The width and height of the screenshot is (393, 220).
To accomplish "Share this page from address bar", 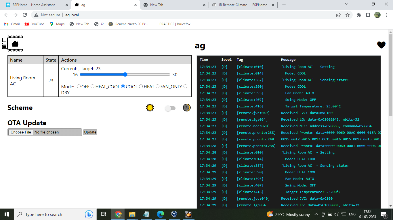I will [x=338, y=15].
